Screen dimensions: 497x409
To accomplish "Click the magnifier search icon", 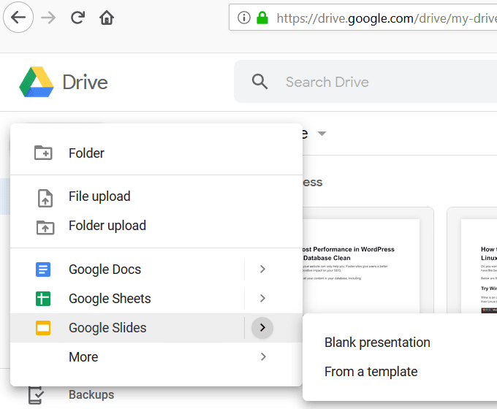I will coord(259,82).
